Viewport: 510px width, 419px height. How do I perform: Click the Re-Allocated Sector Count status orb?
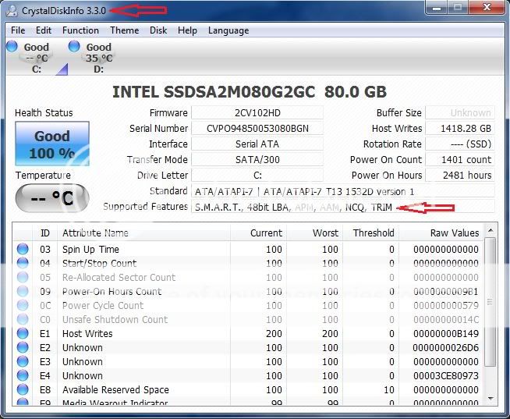tap(23, 277)
